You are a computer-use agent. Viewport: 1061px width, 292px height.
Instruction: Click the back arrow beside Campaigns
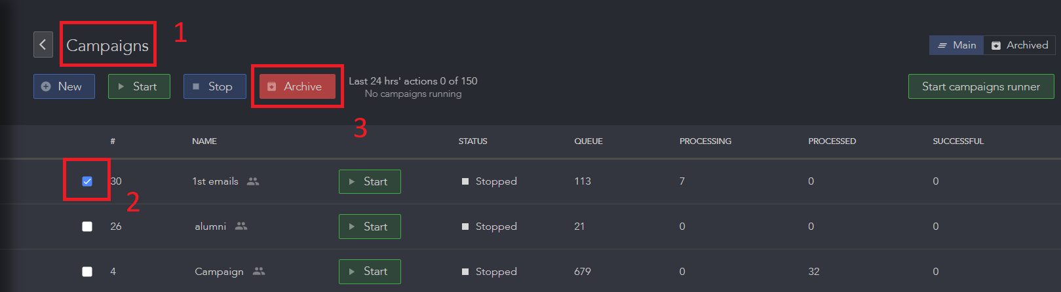tap(43, 45)
